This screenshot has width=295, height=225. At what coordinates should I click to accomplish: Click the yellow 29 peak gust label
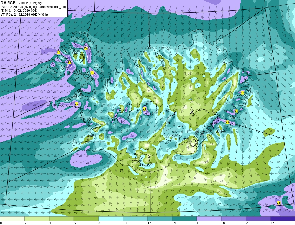click(227, 122)
